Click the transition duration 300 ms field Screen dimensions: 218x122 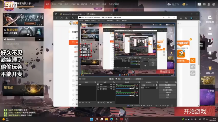click(x=150, y=88)
